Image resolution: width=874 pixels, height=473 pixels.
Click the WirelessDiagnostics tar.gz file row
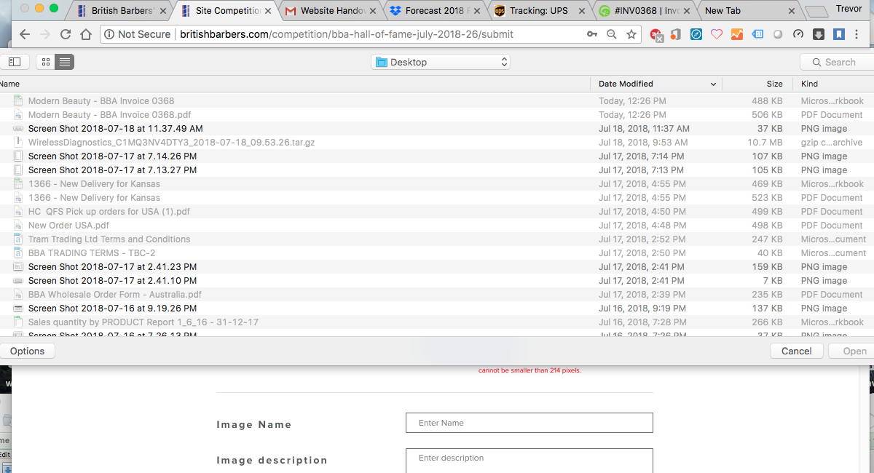(x=437, y=143)
